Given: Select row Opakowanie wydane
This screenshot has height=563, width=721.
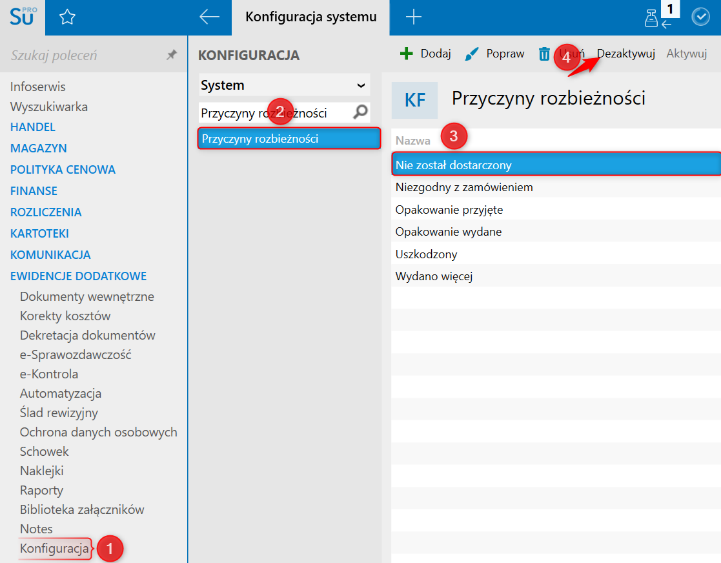Looking at the screenshot, I should (x=556, y=232).
